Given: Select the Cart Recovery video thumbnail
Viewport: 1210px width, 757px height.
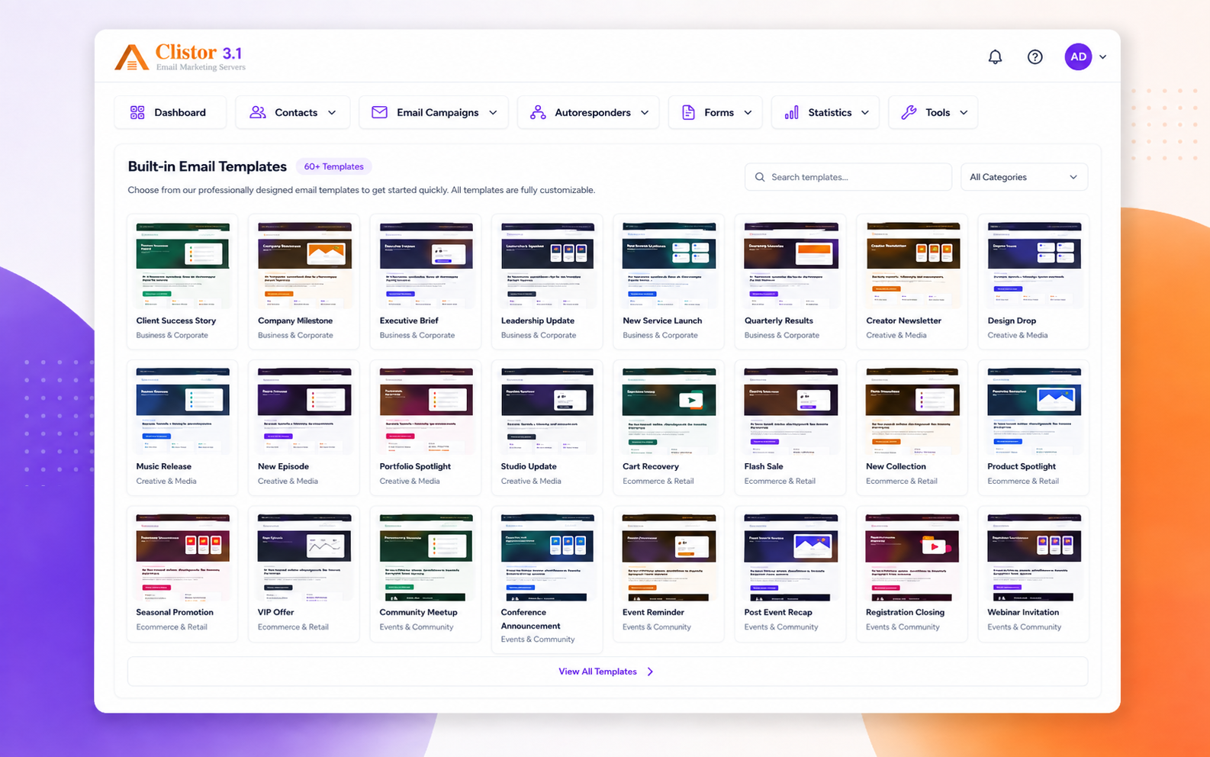Looking at the screenshot, I should (x=669, y=411).
